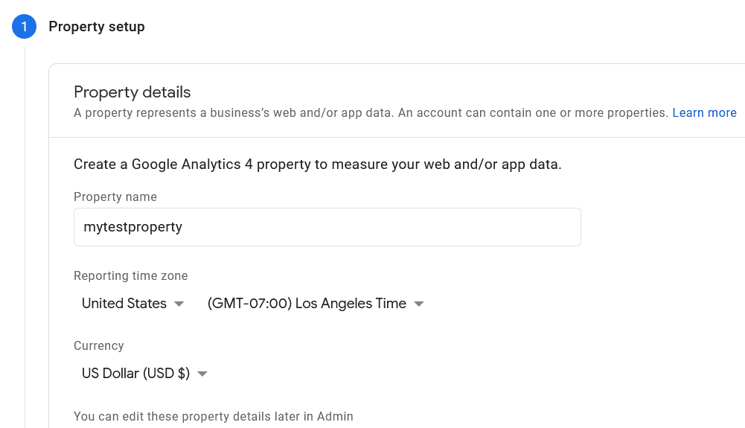Image resolution: width=745 pixels, height=428 pixels.
Task: Click the (GMT-07:00) offset text
Action: click(x=249, y=304)
